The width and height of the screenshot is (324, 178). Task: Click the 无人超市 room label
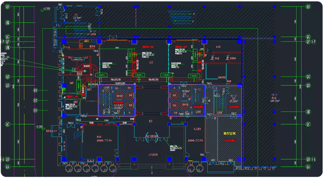pyautogui.click(x=197, y=129)
